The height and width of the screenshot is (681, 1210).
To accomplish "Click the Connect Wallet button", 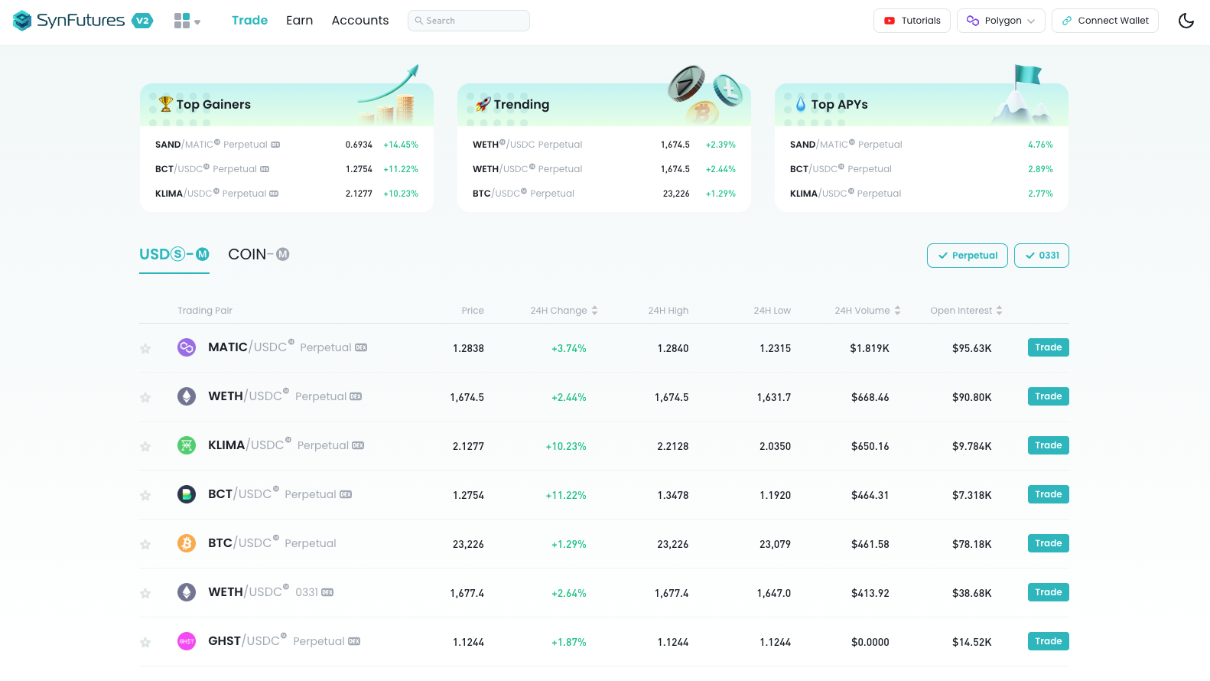I will pyautogui.click(x=1104, y=21).
